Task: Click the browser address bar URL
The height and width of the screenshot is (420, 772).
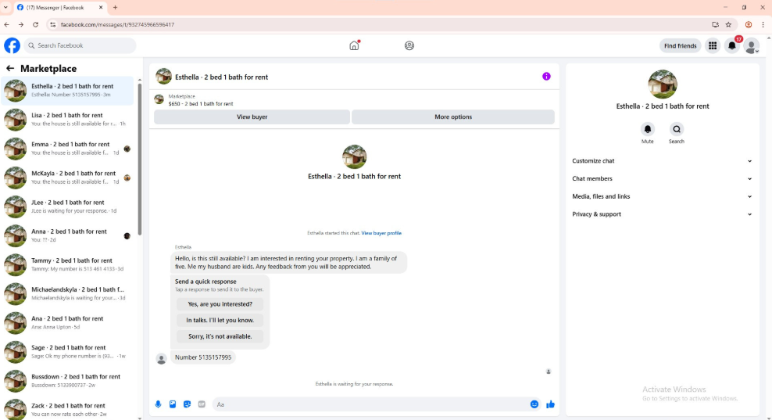Action: point(117,24)
